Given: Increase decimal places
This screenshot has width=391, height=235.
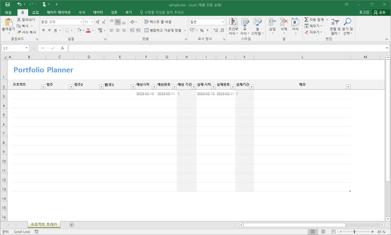Looking at the screenshot, I should click(x=216, y=30).
